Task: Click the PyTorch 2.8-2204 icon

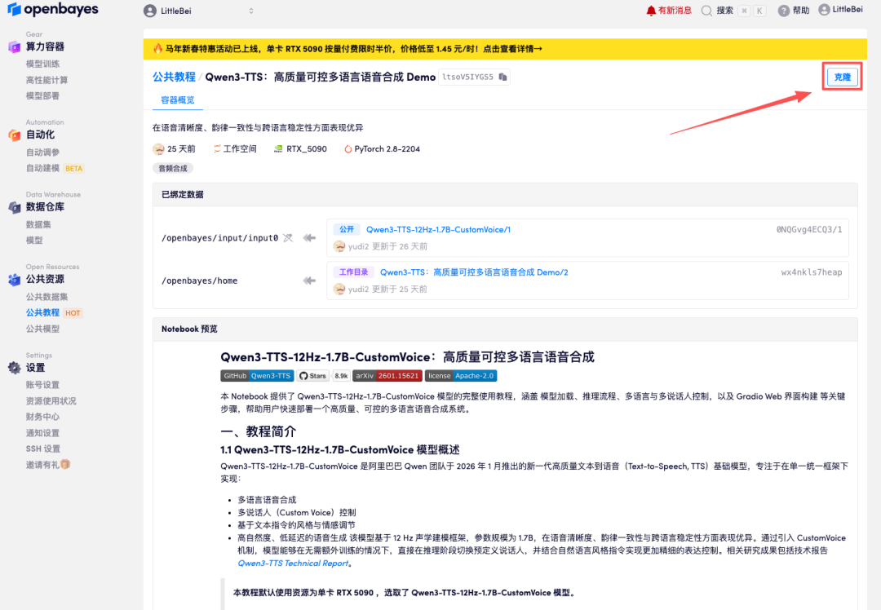Action: (x=348, y=149)
